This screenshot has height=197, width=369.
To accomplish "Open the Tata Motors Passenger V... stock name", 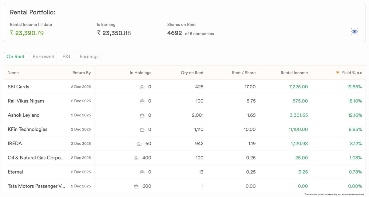I will coord(37,186).
